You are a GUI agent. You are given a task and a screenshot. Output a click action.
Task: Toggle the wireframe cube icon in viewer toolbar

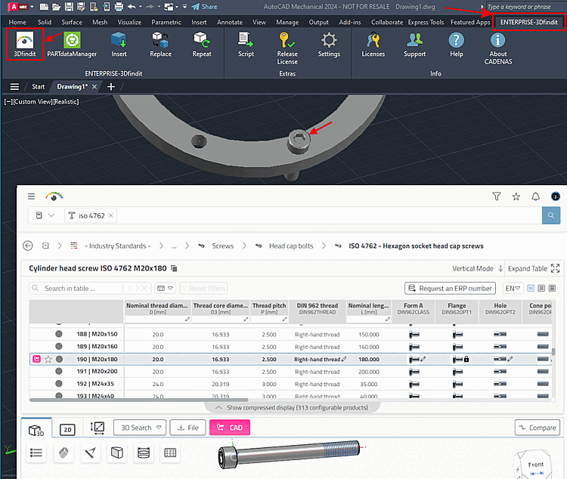tap(116, 453)
